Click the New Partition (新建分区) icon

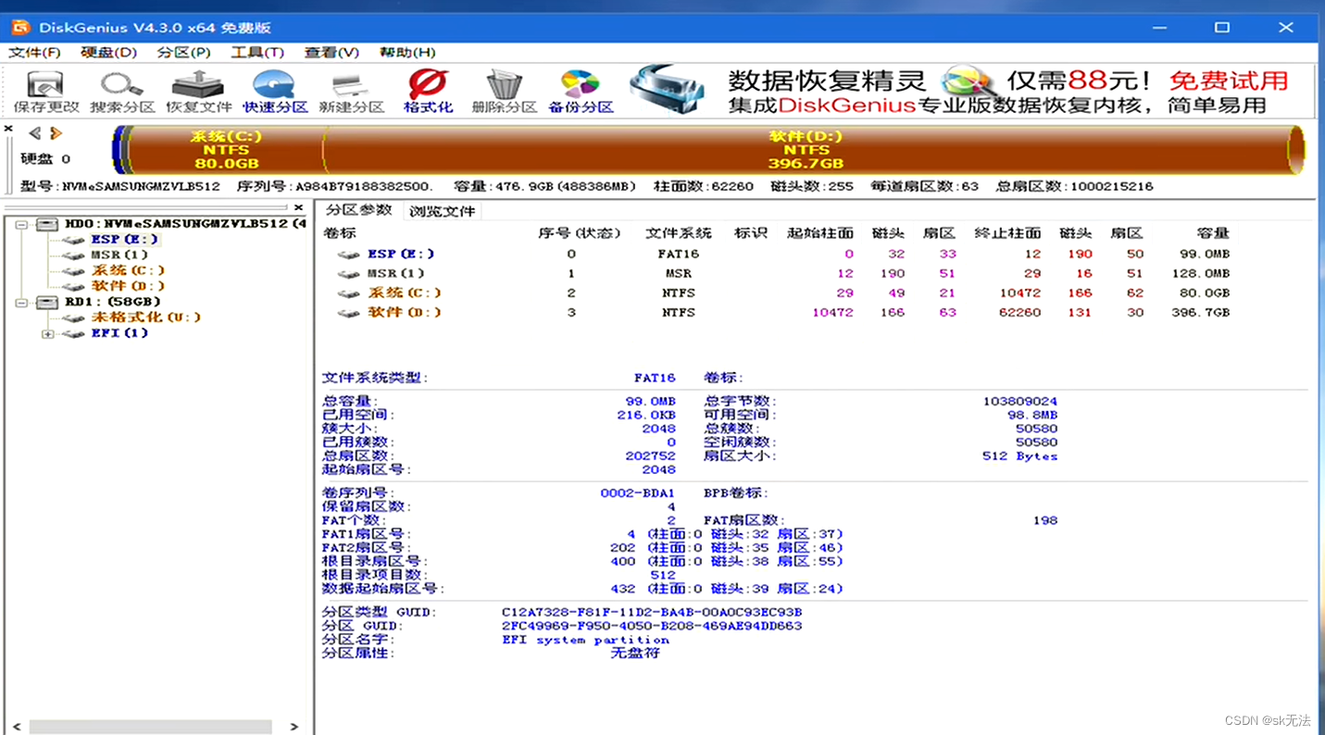pos(352,92)
